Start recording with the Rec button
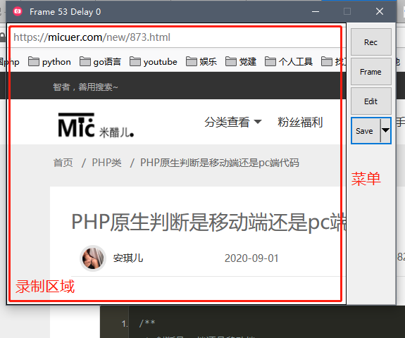 point(371,42)
